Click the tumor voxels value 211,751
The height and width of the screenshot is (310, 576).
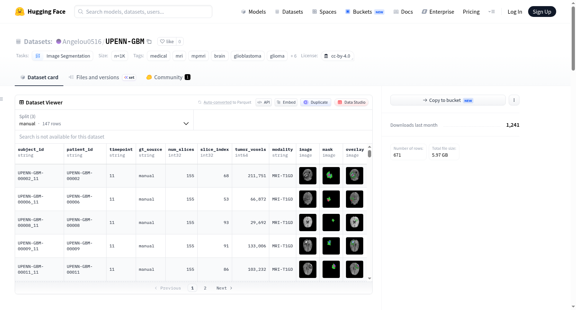pos(257,176)
